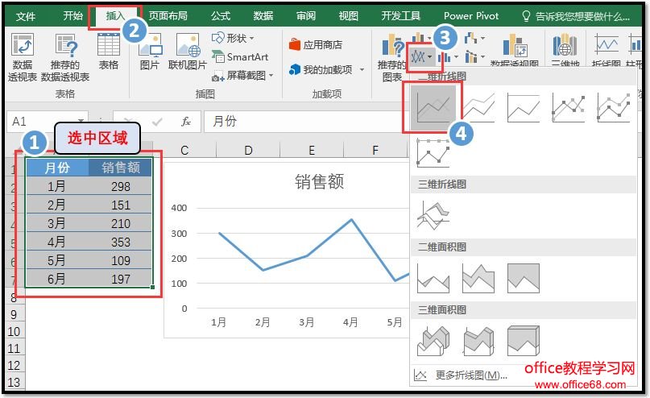The image size is (650, 398).
Task: Click the Insert Line Chart icon
Action: point(418,56)
